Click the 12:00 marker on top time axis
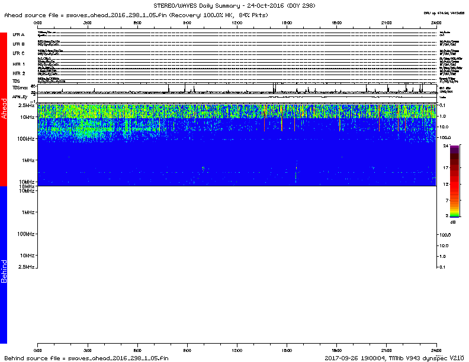The width and height of the screenshot is (469, 362). pos(237,22)
